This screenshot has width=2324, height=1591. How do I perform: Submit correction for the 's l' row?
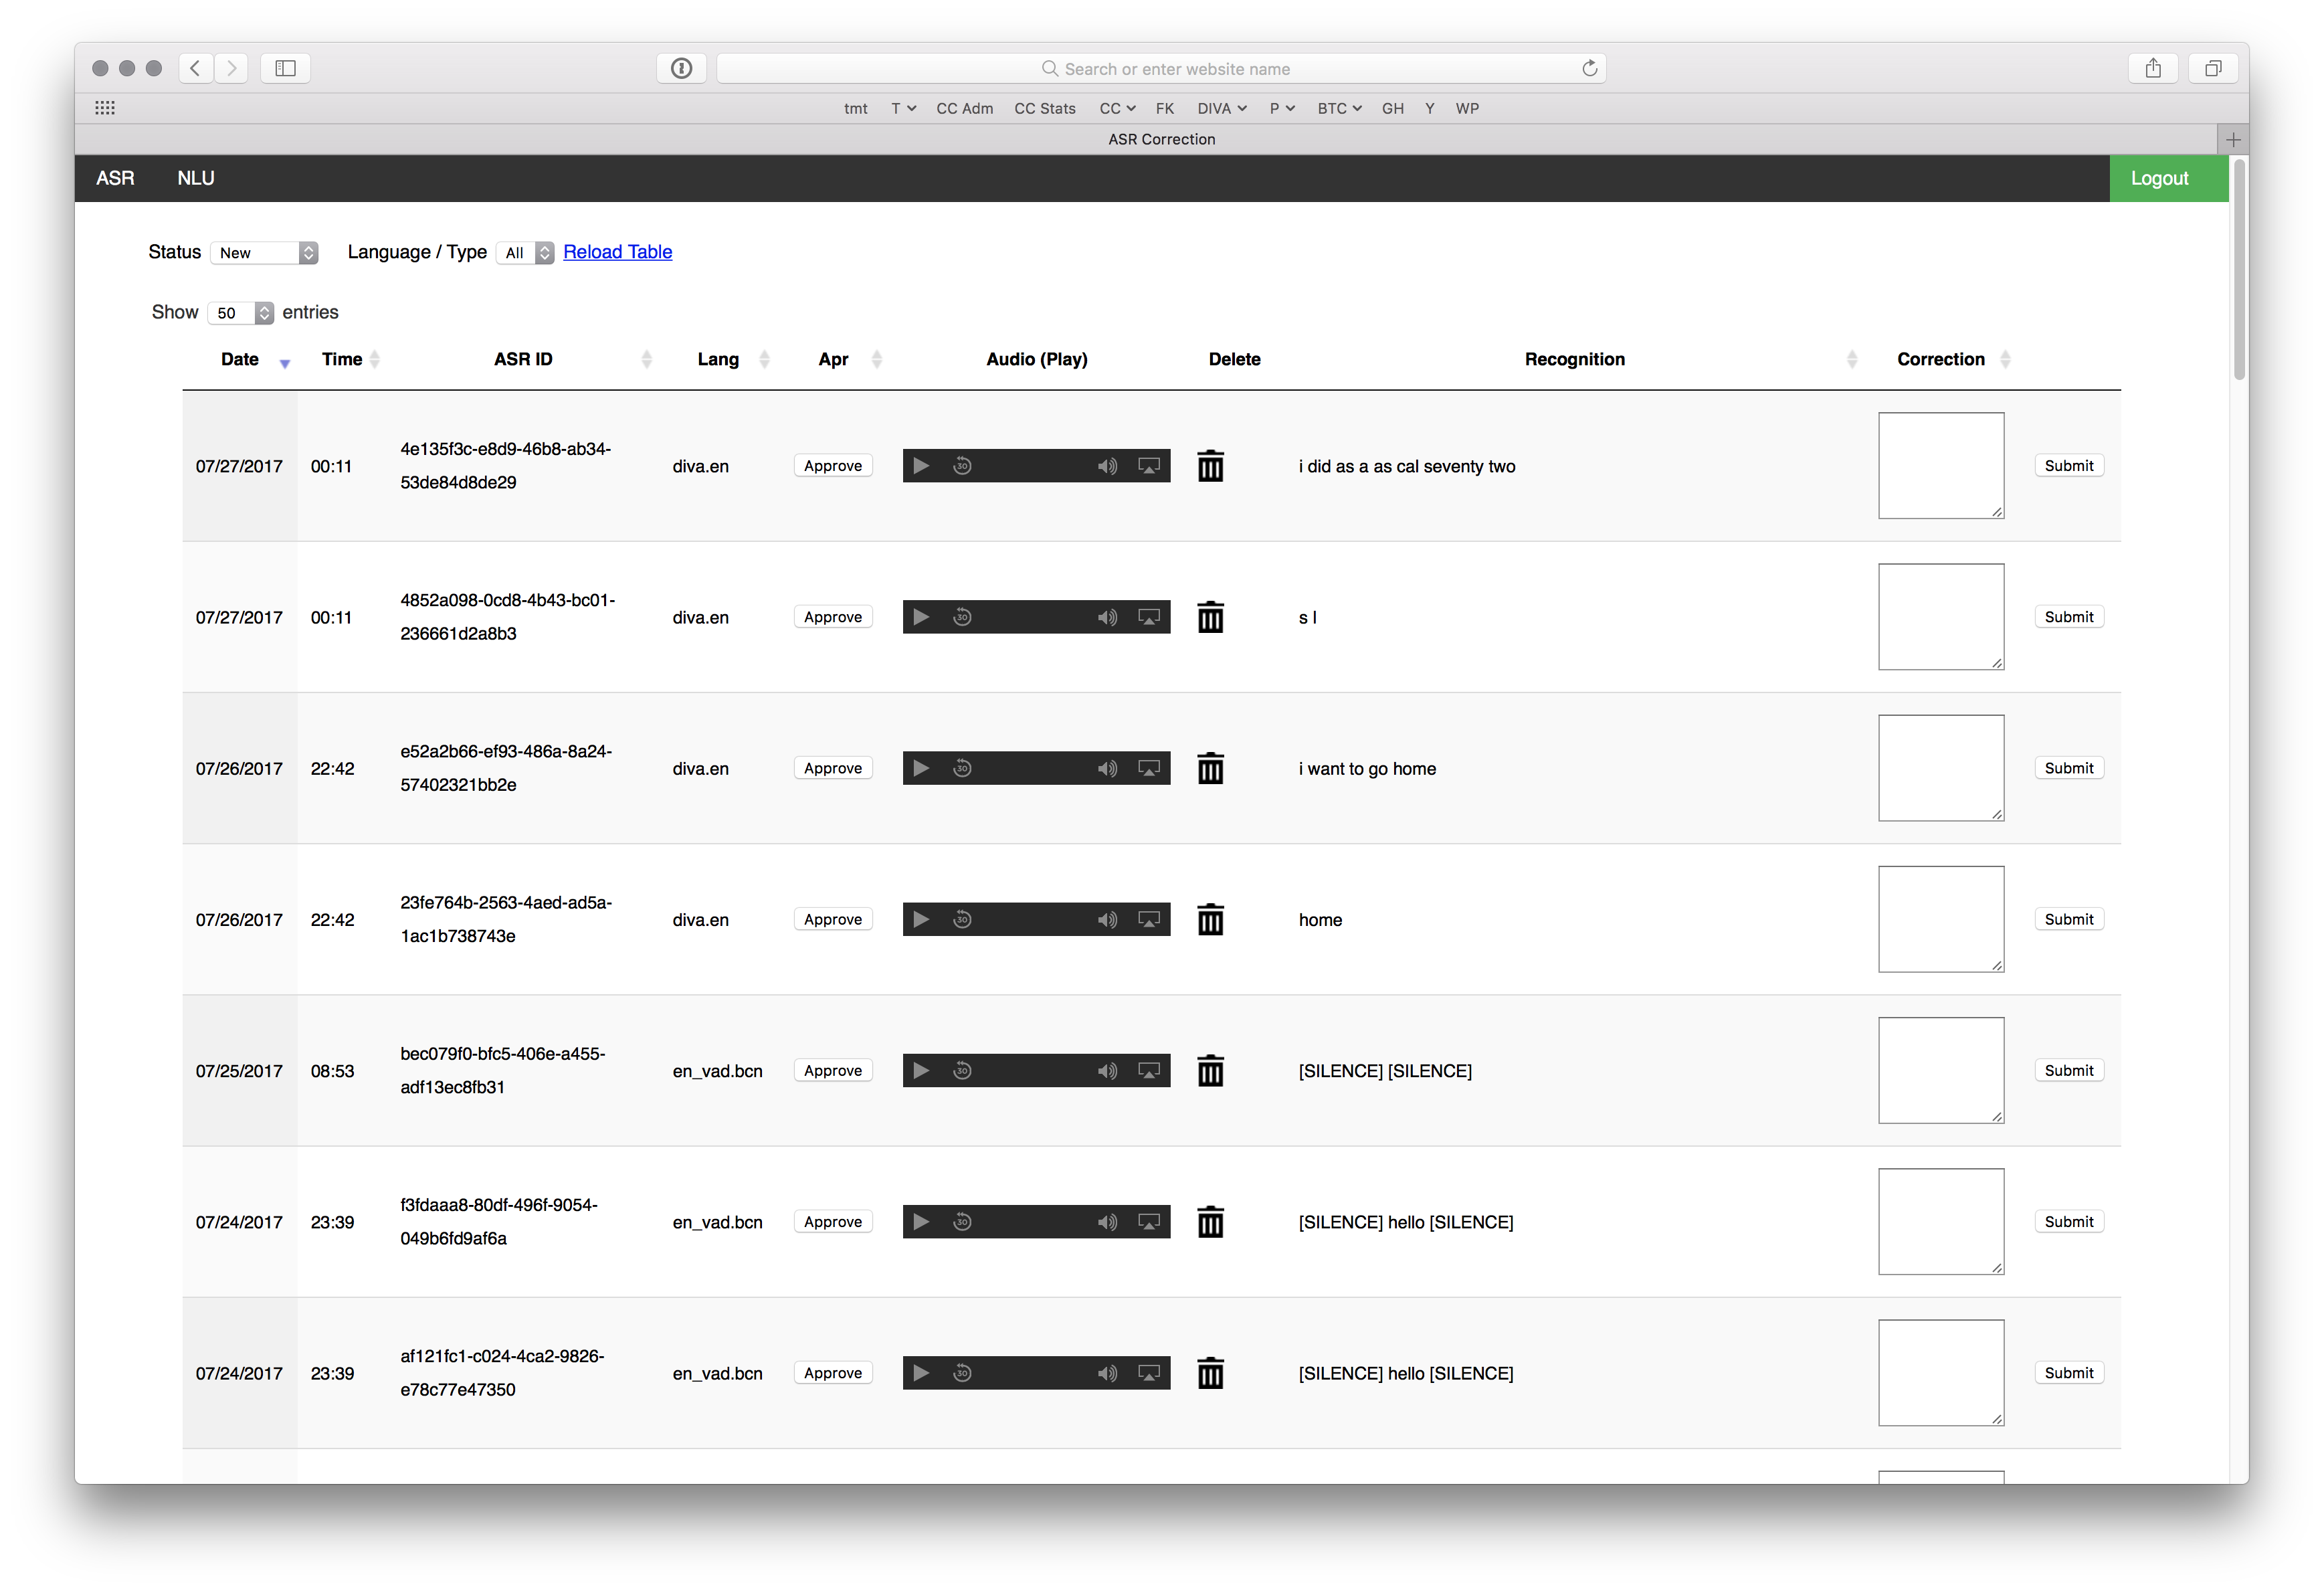point(2069,617)
